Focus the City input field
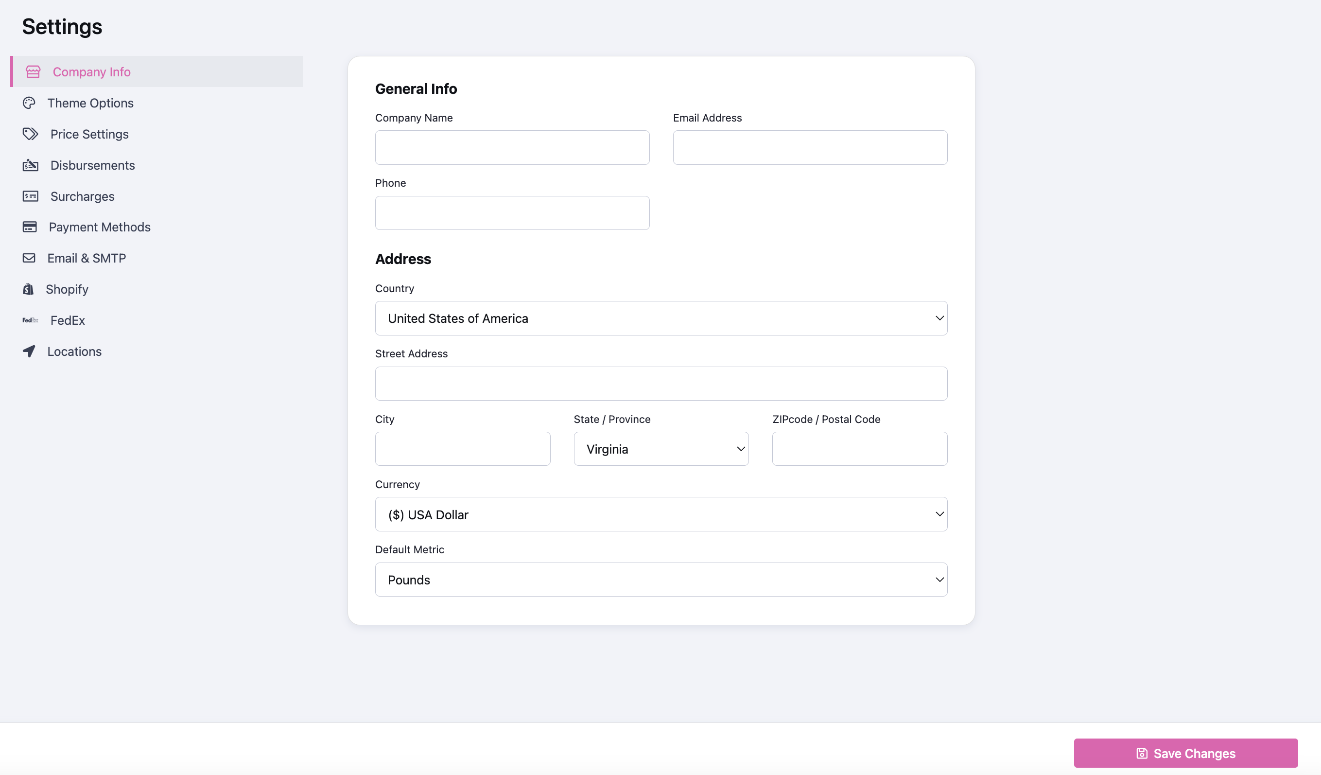 pos(462,449)
